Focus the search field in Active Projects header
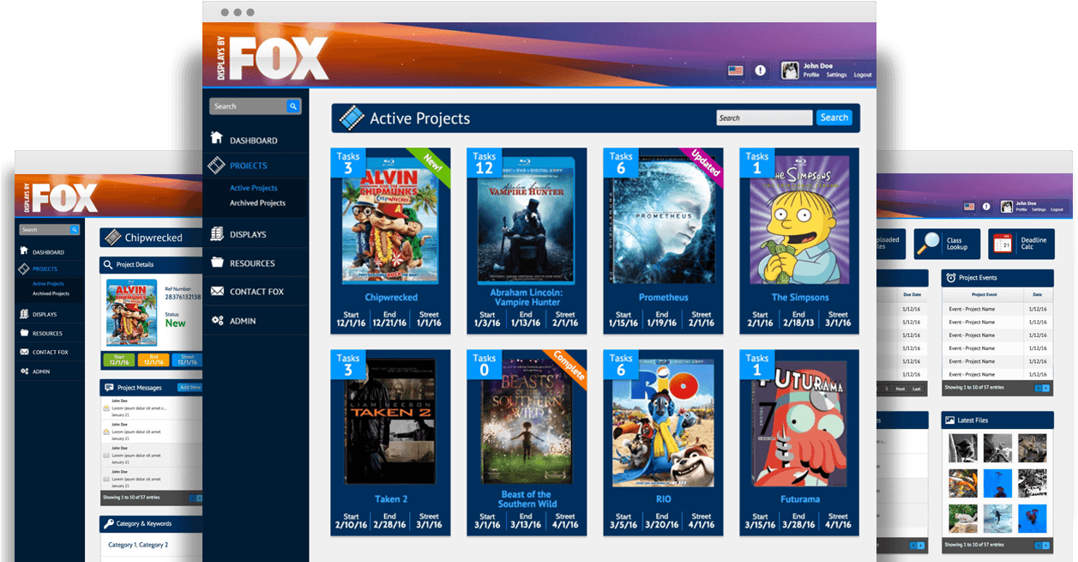The image size is (1078, 562). (763, 118)
